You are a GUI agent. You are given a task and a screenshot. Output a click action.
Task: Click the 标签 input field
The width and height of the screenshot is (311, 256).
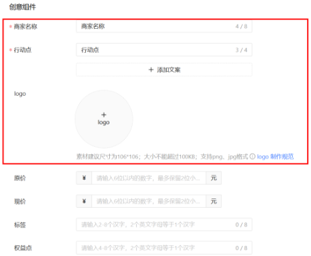[164, 225]
